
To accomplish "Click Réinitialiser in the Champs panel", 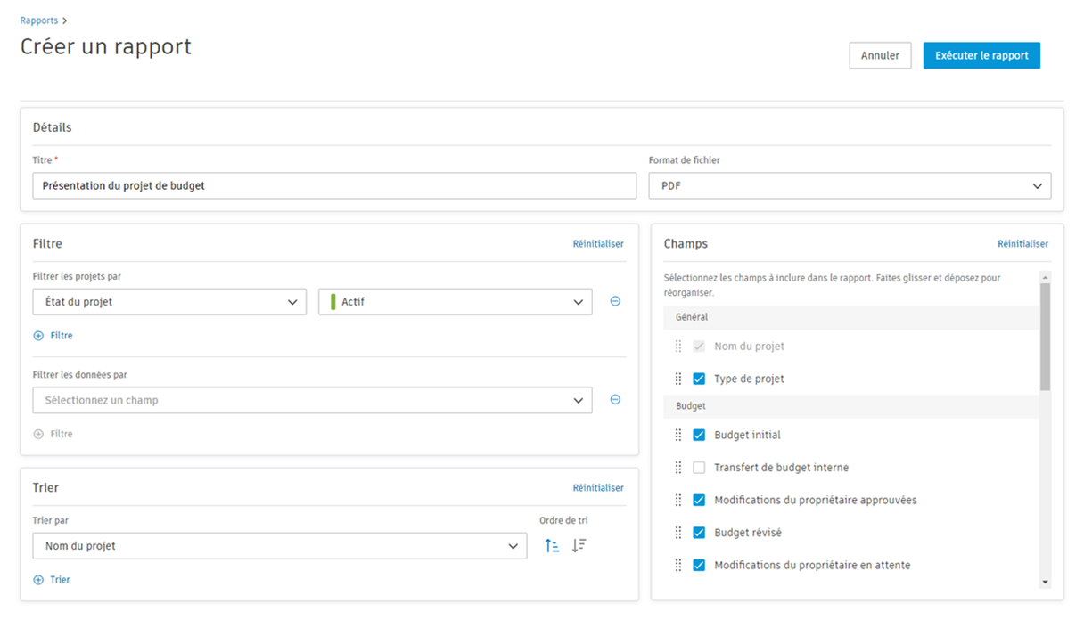I will (1022, 244).
